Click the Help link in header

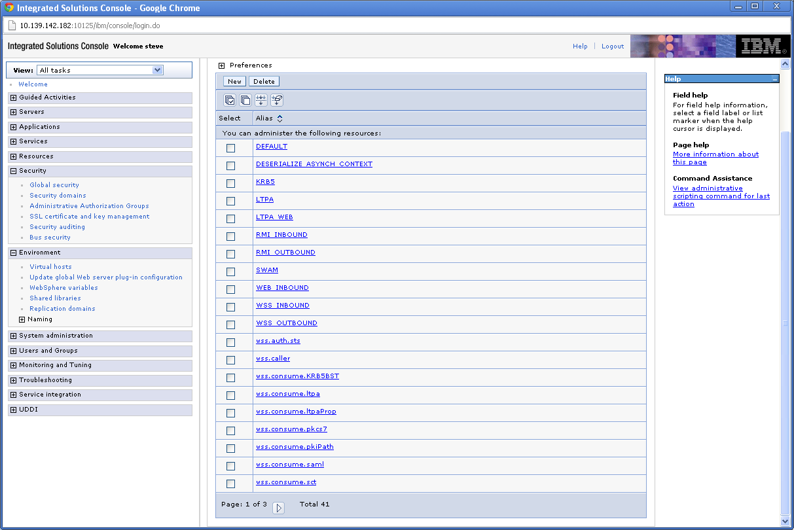580,46
